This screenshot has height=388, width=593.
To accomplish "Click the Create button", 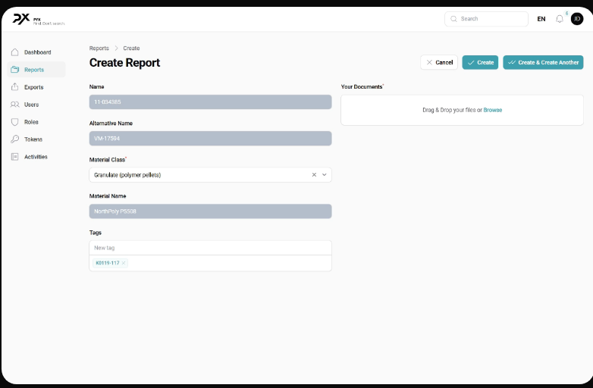I will tap(480, 62).
